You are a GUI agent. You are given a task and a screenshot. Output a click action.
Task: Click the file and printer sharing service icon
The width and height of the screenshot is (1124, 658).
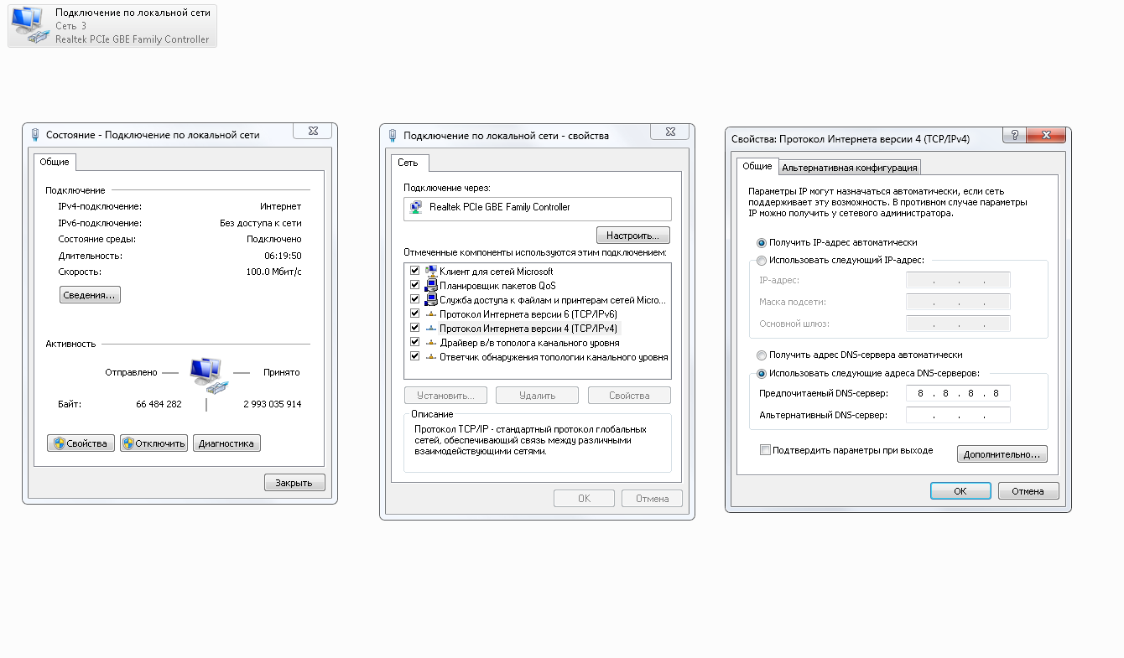click(431, 300)
